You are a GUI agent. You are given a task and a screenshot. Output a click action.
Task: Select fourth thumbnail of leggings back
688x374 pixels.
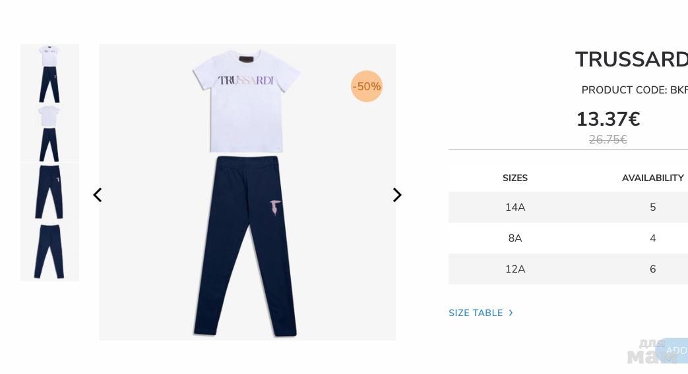49,252
